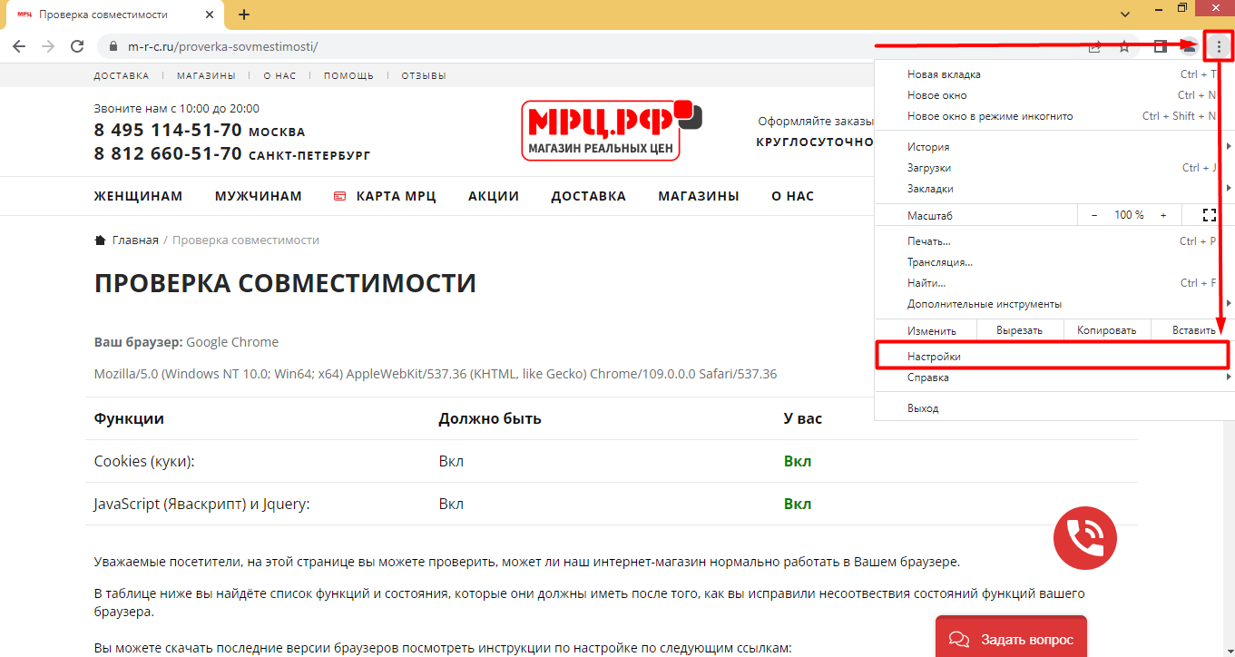Click the red phone callback icon

point(1084,538)
